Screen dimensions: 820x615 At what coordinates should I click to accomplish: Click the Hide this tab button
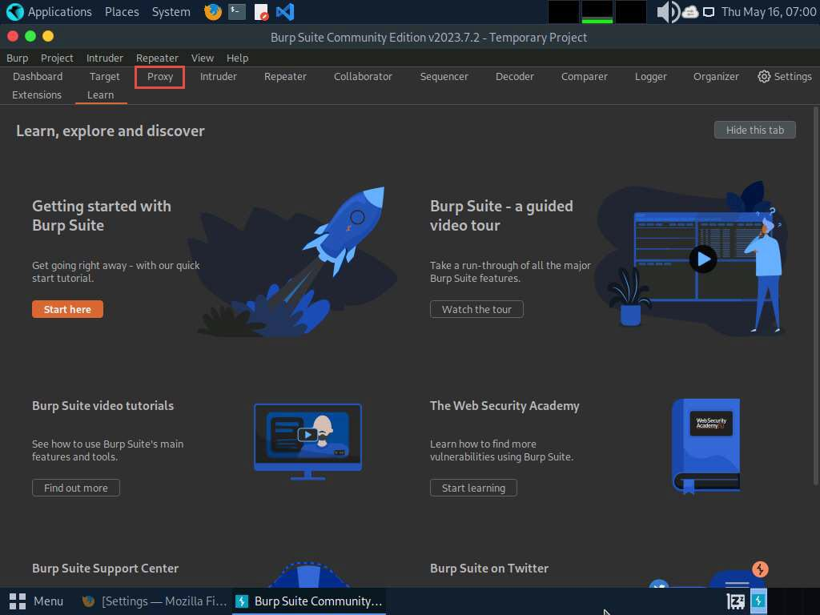[754, 130]
